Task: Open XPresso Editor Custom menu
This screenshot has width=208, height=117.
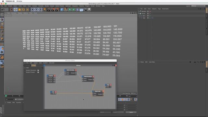Action: pyautogui.click(x=45, y=63)
